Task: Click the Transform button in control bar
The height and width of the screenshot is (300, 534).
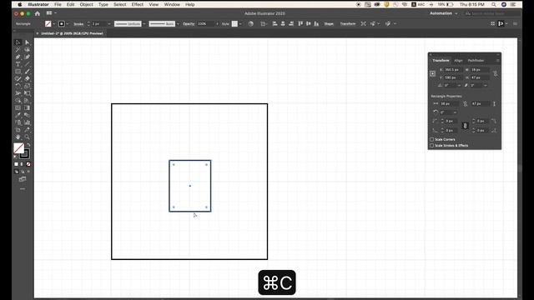Action: tap(348, 24)
